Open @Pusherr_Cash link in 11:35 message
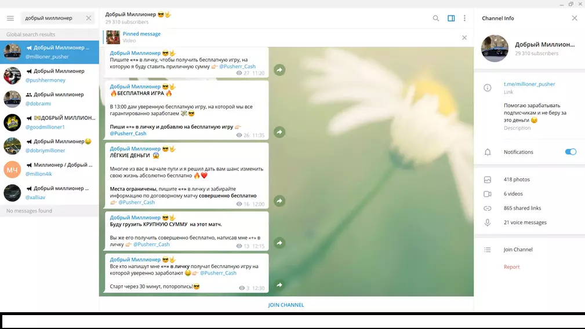Image resolution: width=585 pixels, height=329 pixels. [x=128, y=133]
